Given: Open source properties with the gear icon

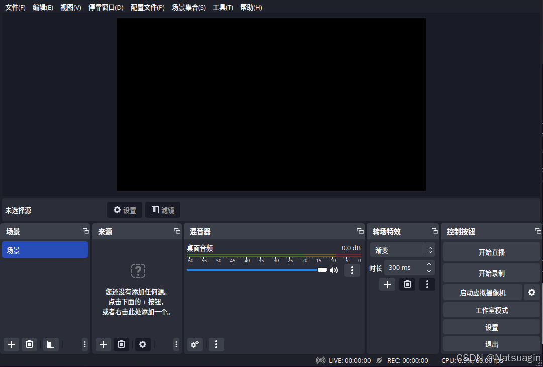Looking at the screenshot, I should click(x=143, y=344).
